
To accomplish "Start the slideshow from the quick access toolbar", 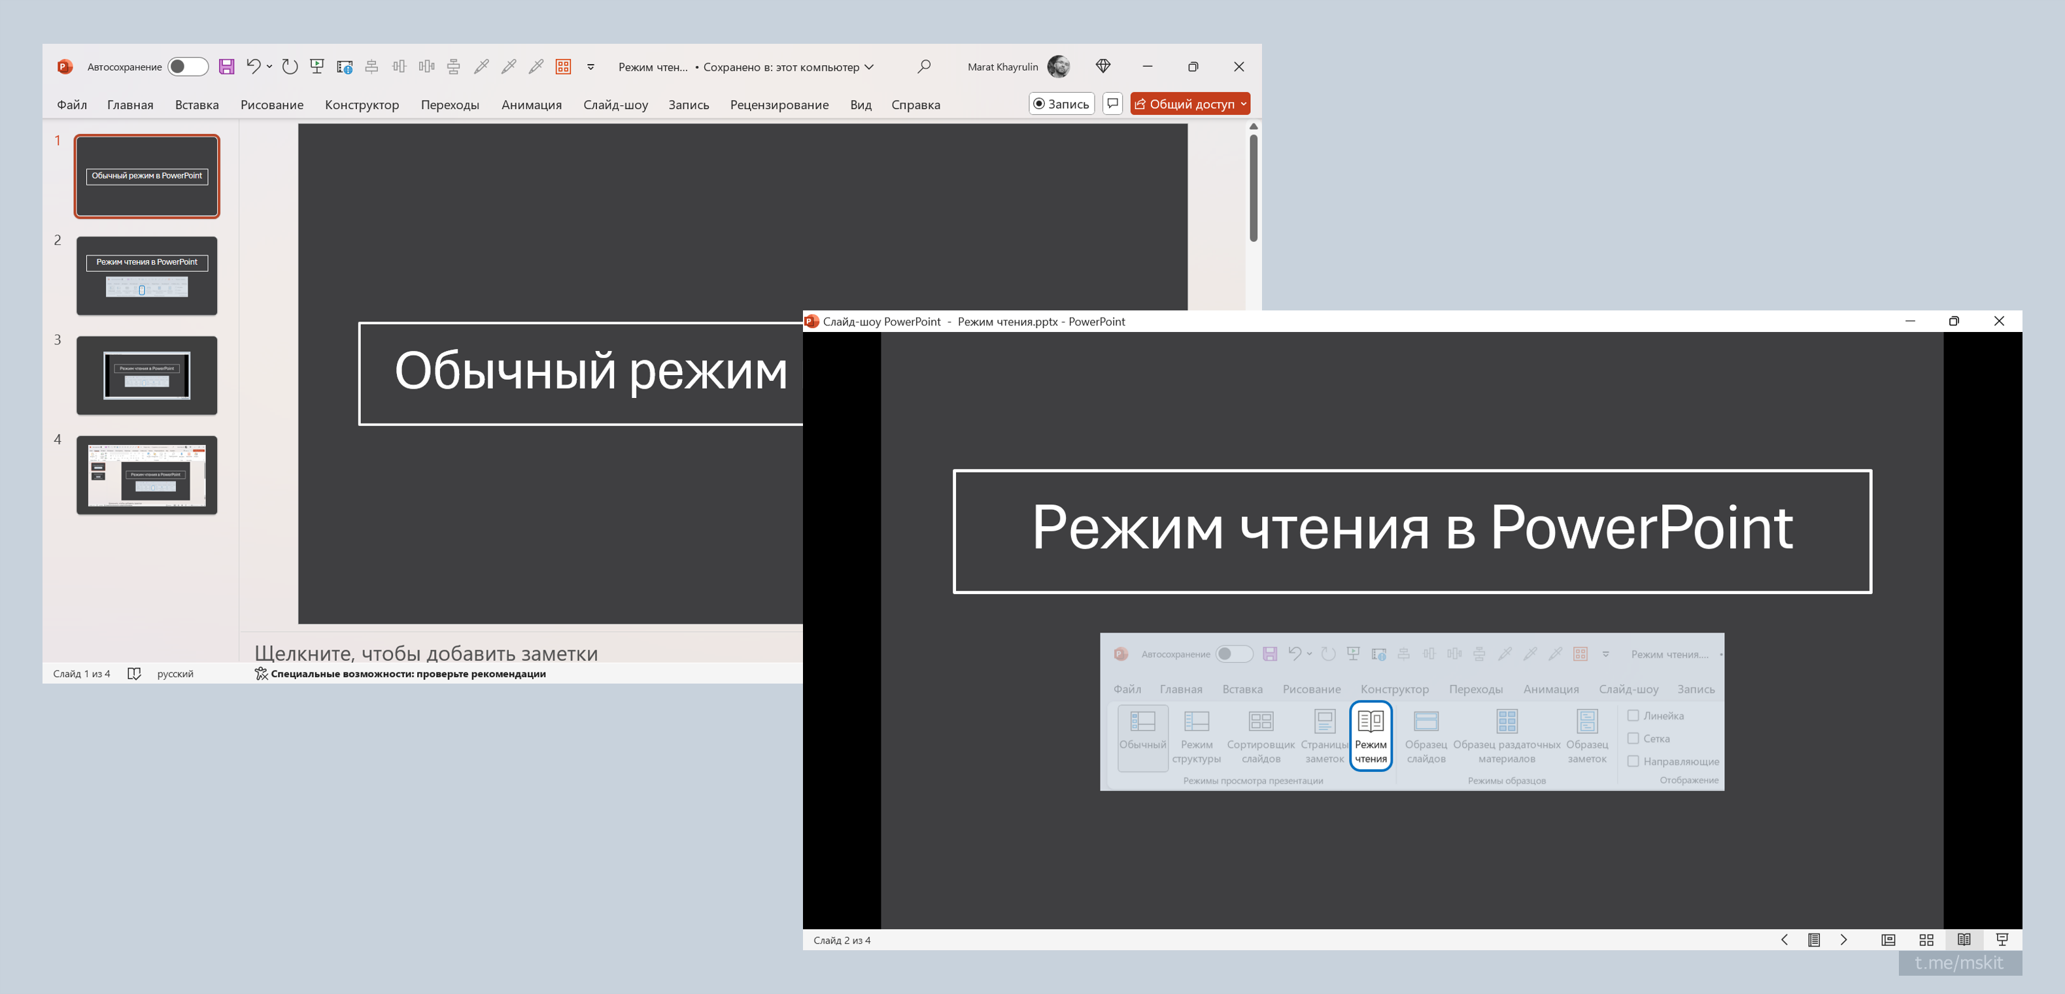I will tap(317, 67).
